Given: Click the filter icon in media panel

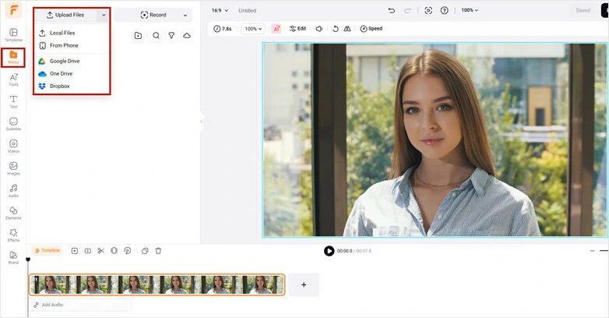Looking at the screenshot, I should click(171, 35).
